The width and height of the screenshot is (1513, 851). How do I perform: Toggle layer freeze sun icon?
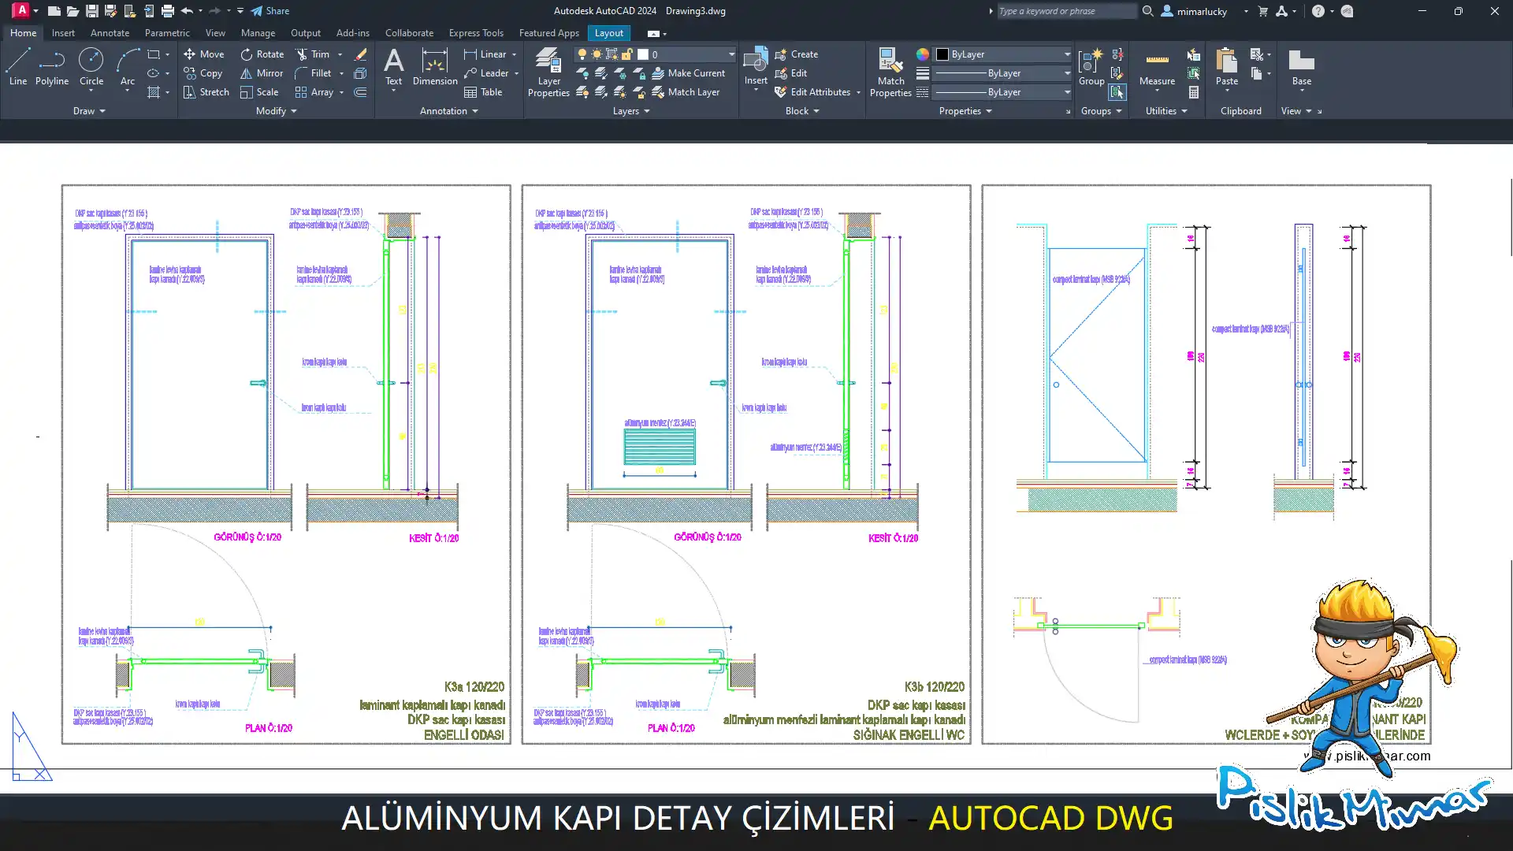tap(597, 54)
